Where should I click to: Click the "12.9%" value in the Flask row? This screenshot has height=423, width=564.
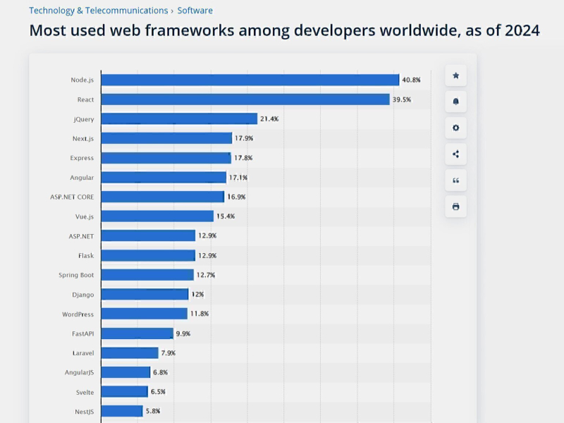207,256
